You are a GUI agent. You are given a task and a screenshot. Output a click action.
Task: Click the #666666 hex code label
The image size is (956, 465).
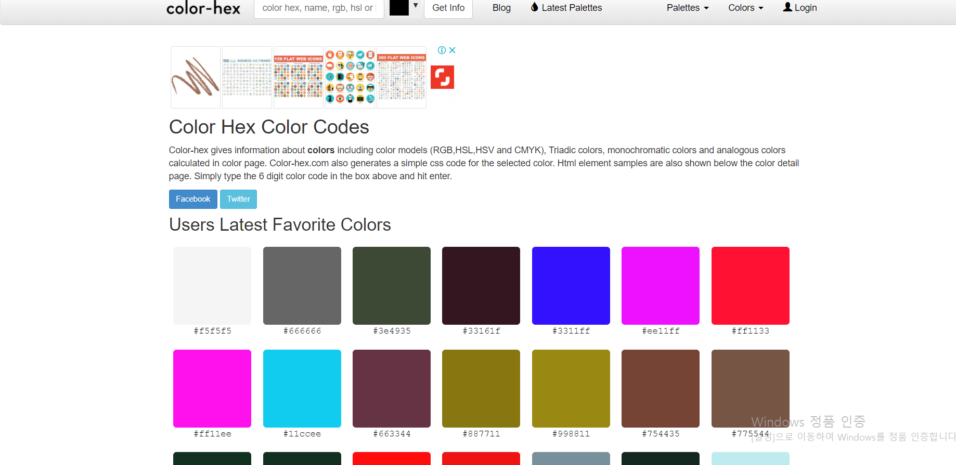(x=302, y=331)
